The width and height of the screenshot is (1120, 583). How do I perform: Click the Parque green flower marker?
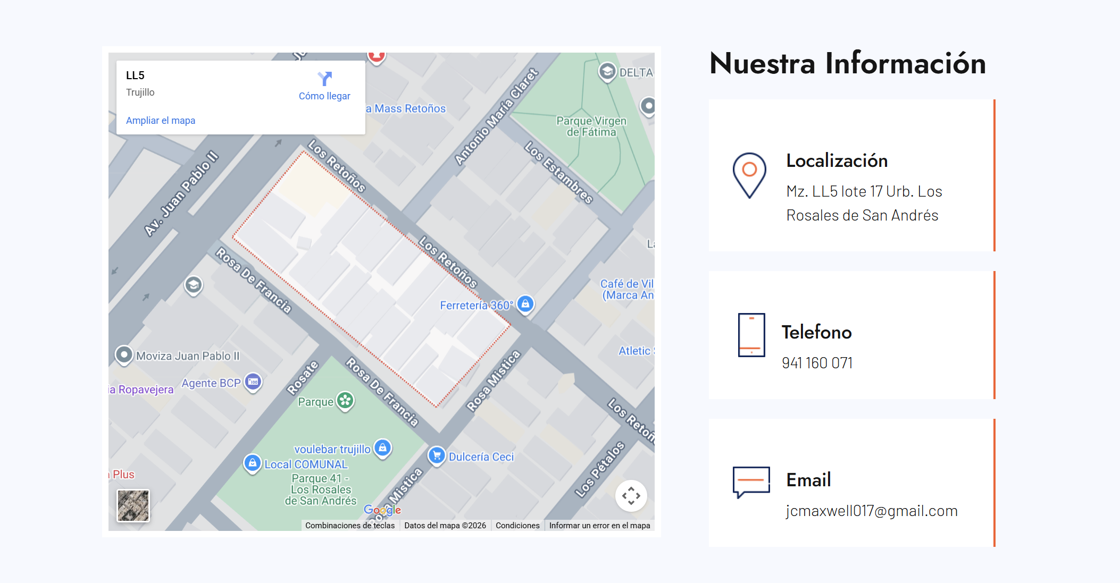pyautogui.click(x=345, y=400)
